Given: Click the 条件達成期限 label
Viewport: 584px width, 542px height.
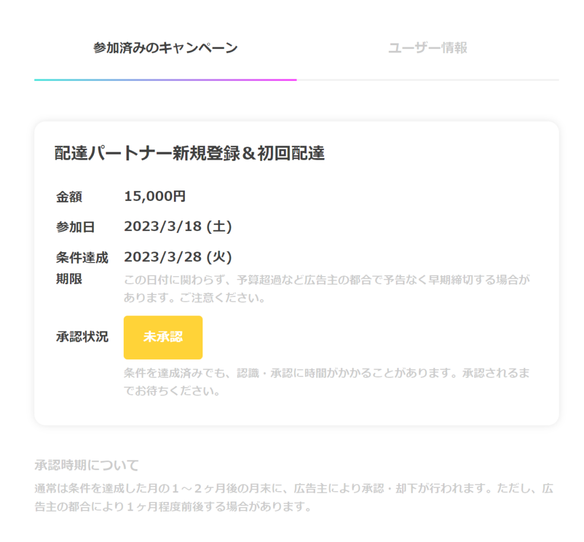Looking at the screenshot, I should click(x=82, y=268).
